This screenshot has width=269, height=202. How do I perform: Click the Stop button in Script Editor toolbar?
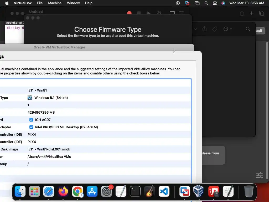coord(139,13)
